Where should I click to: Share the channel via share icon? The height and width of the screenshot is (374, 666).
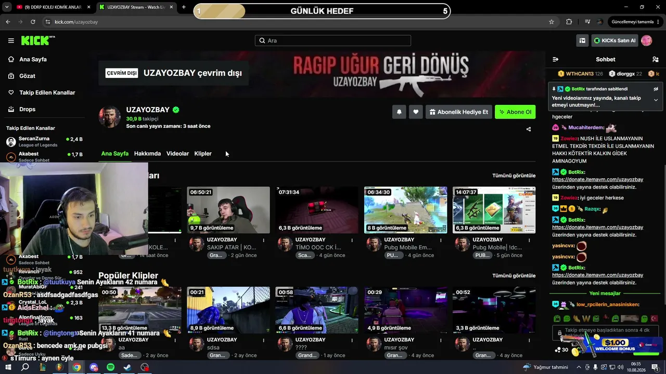(529, 129)
